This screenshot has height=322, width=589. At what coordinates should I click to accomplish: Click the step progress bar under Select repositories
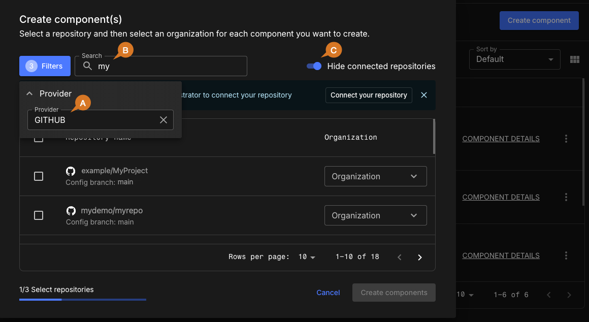coord(83,300)
